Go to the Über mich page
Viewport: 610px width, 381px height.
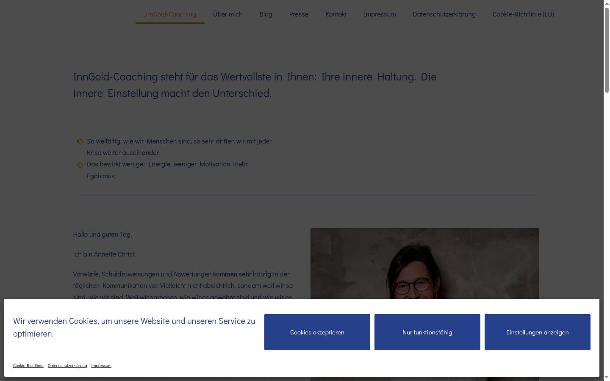[228, 14]
